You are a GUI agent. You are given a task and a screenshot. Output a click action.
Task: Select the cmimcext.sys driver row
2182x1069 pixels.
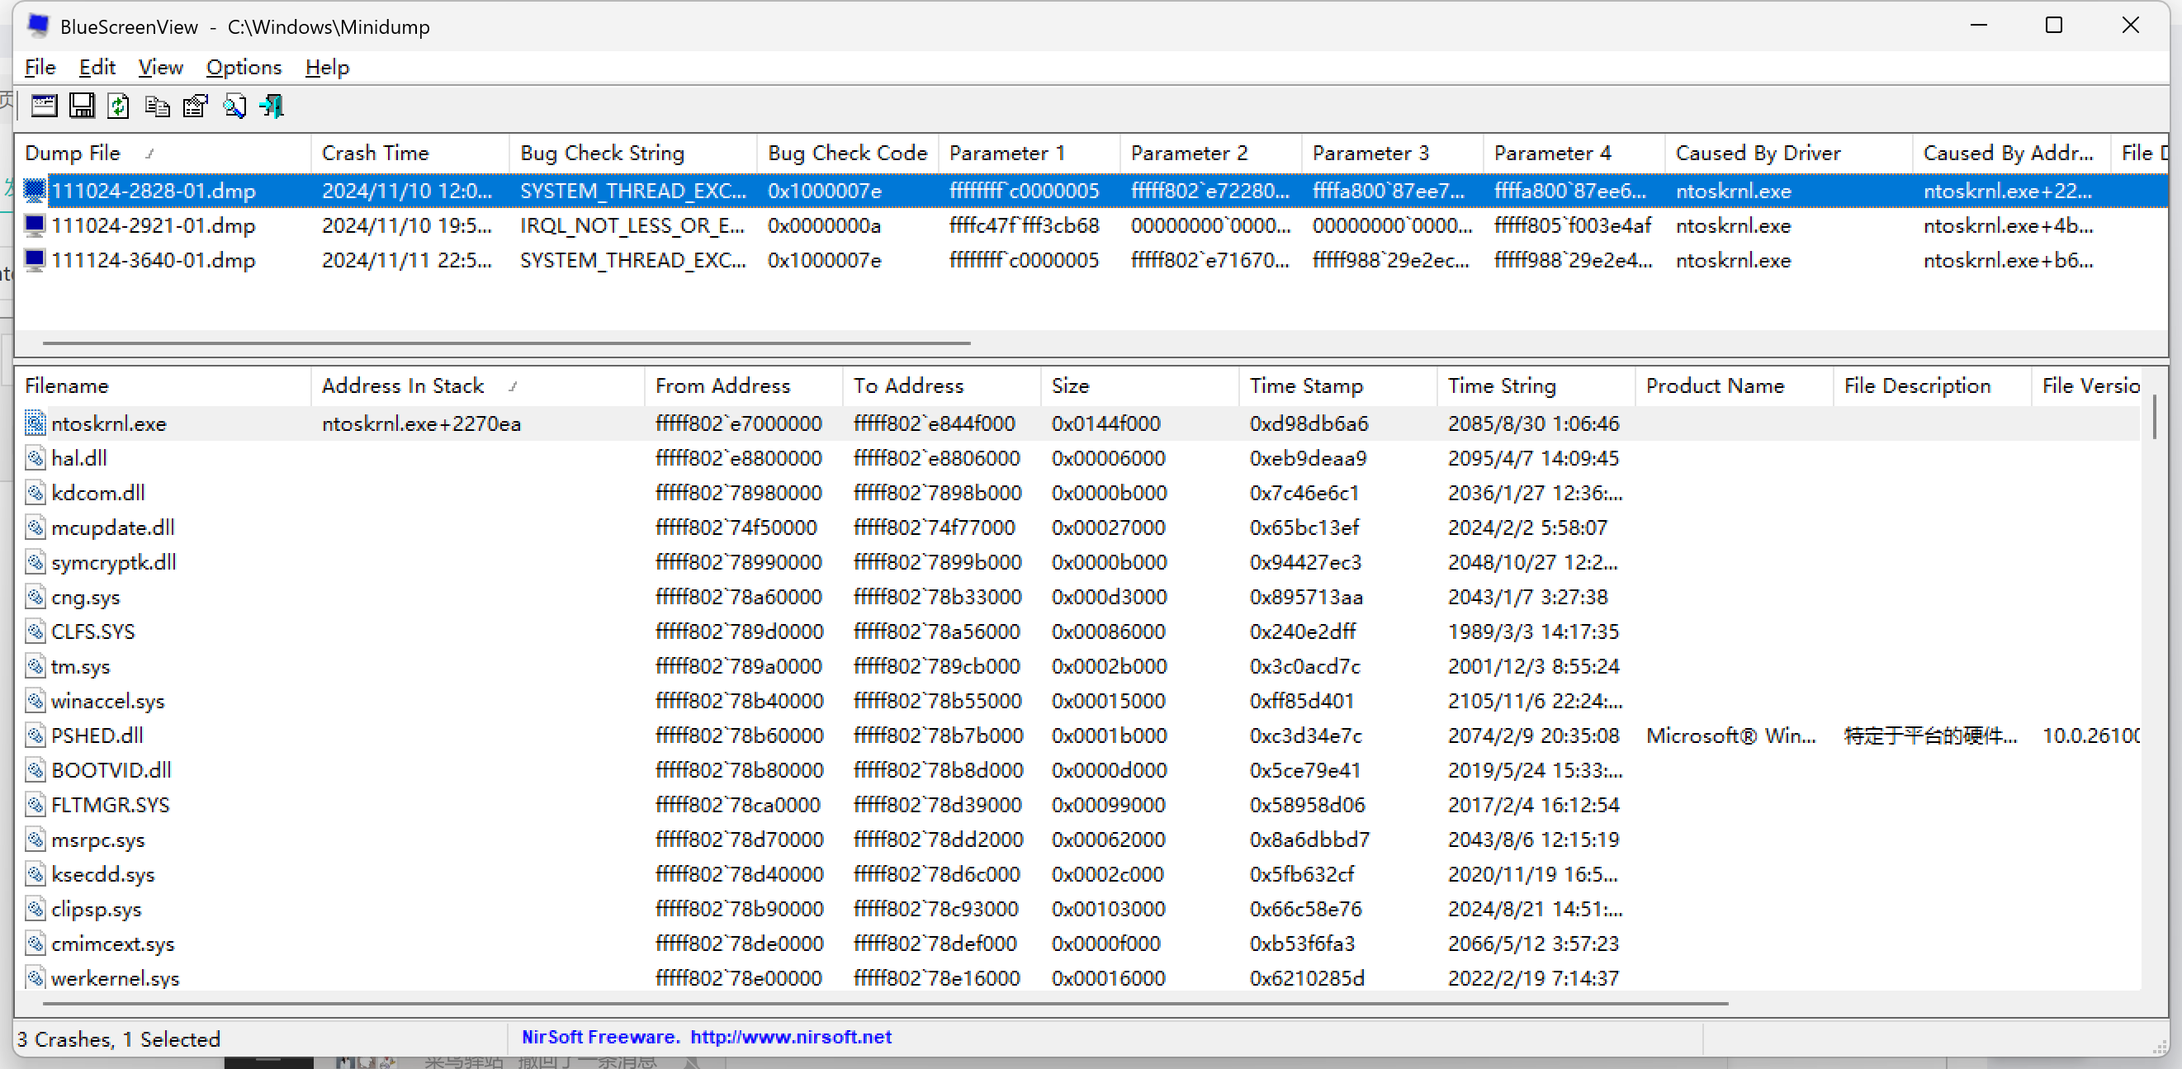tap(1077, 944)
